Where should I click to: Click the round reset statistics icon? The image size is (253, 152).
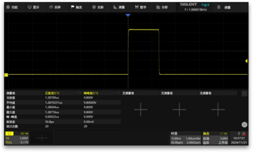[x=244, y=125]
